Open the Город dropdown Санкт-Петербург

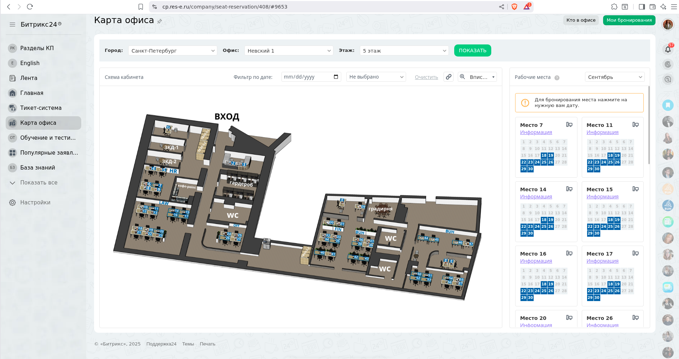click(x=172, y=51)
